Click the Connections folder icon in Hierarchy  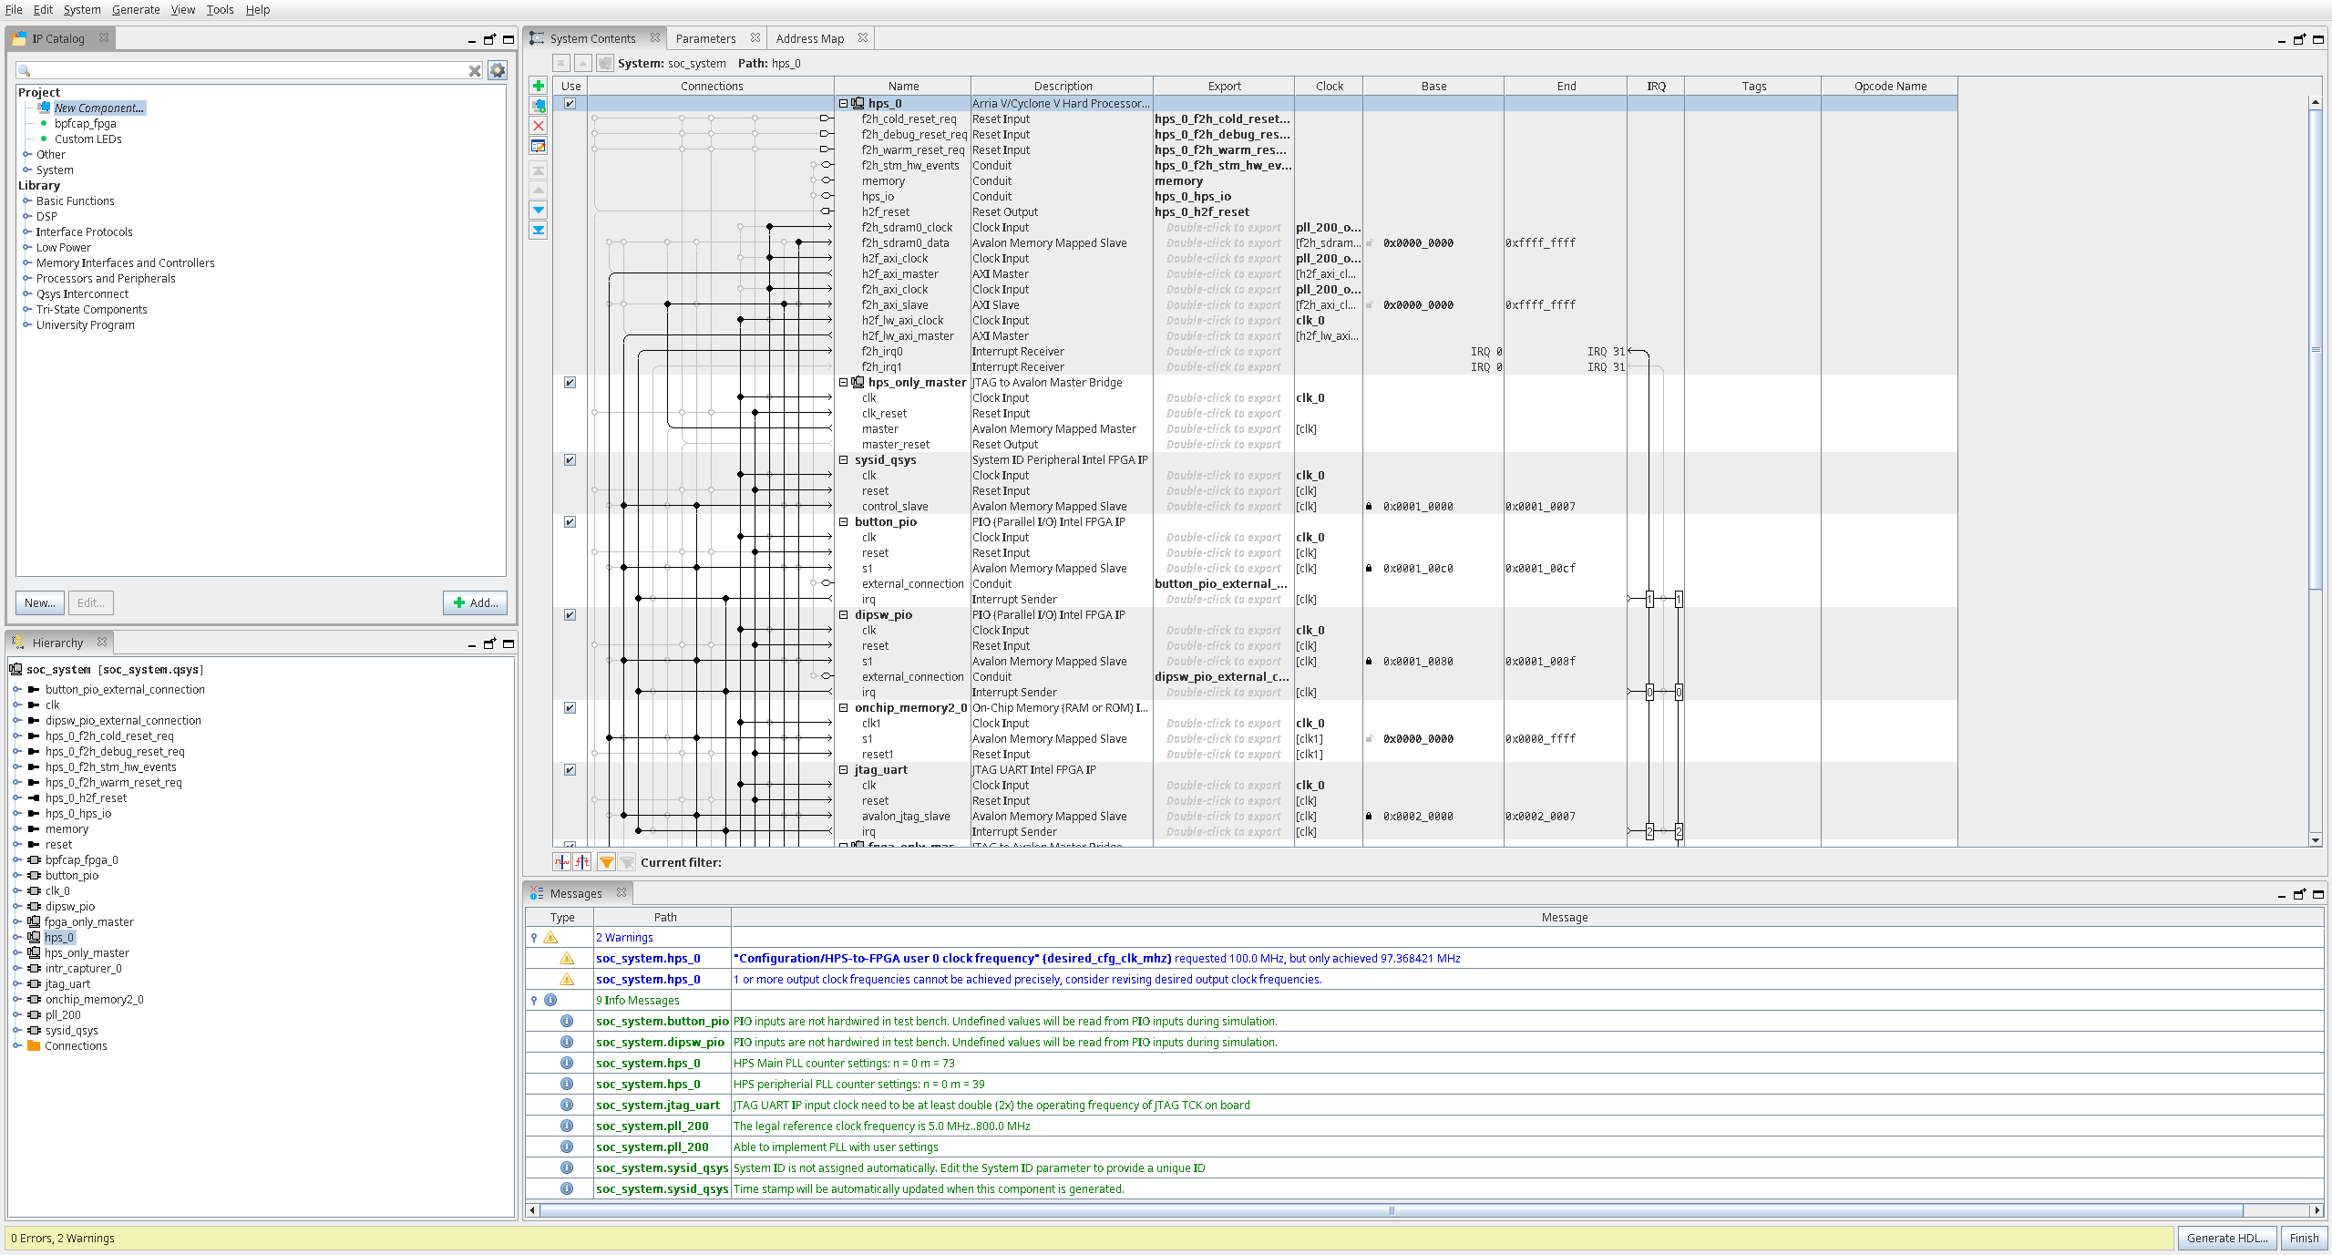click(x=34, y=1045)
